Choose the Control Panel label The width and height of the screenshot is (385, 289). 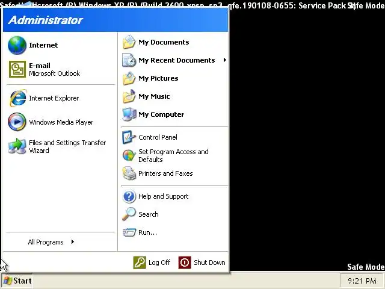point(158,137)
